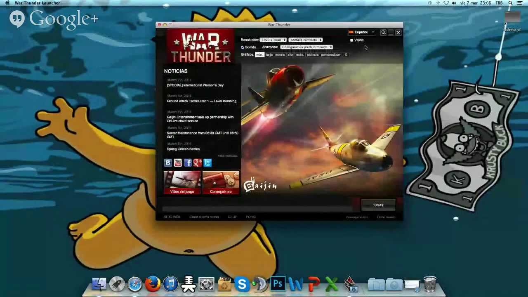Select the mín. graphics preset
Viewport: 528px width, 297px height.
(x=259, y=54)
